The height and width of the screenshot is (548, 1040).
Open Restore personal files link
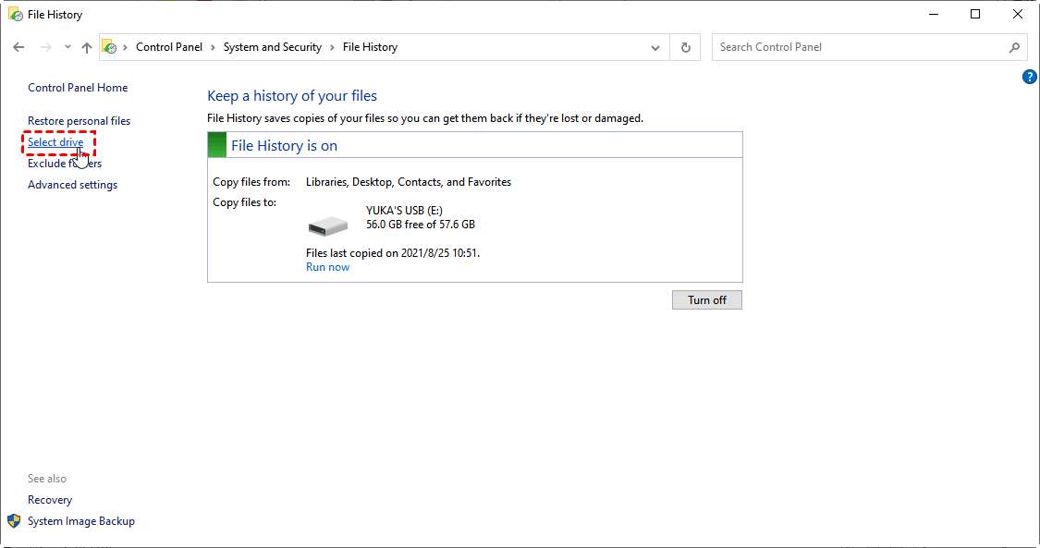pos(79,121)
